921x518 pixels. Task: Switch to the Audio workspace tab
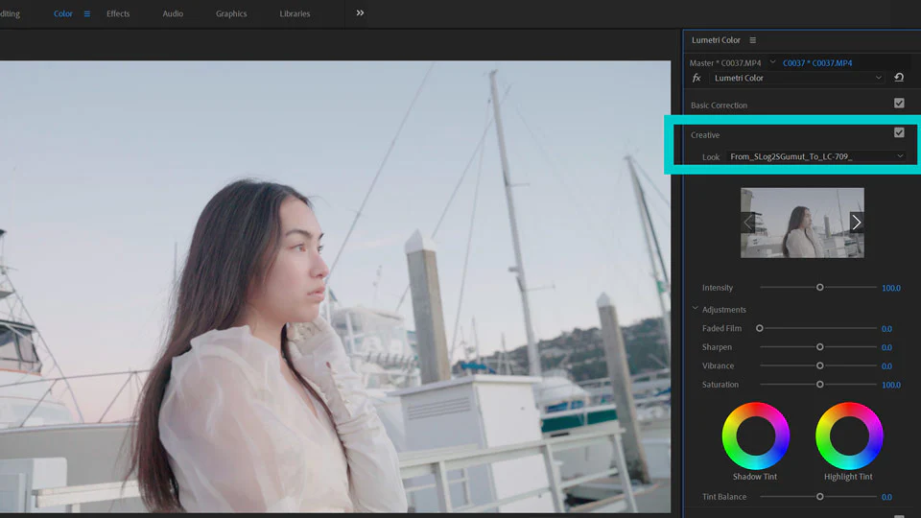[173, 14]
